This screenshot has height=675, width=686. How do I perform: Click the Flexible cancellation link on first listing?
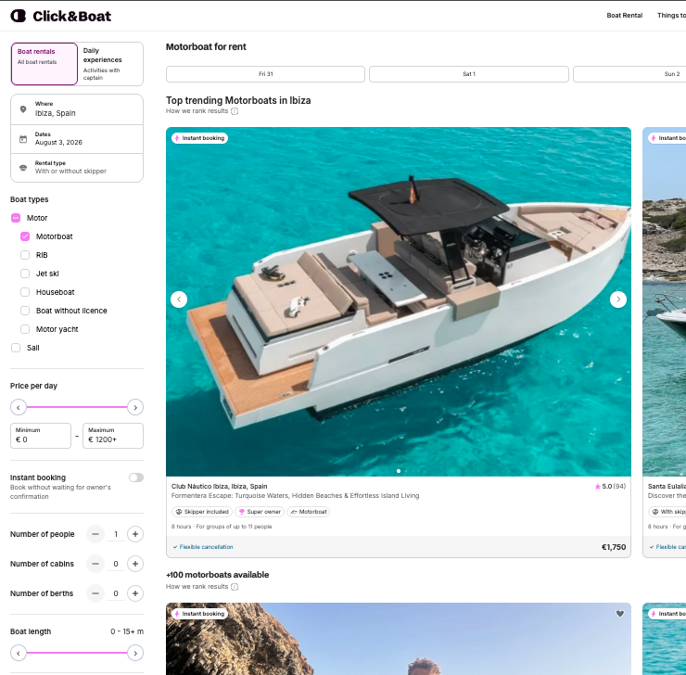203,547
